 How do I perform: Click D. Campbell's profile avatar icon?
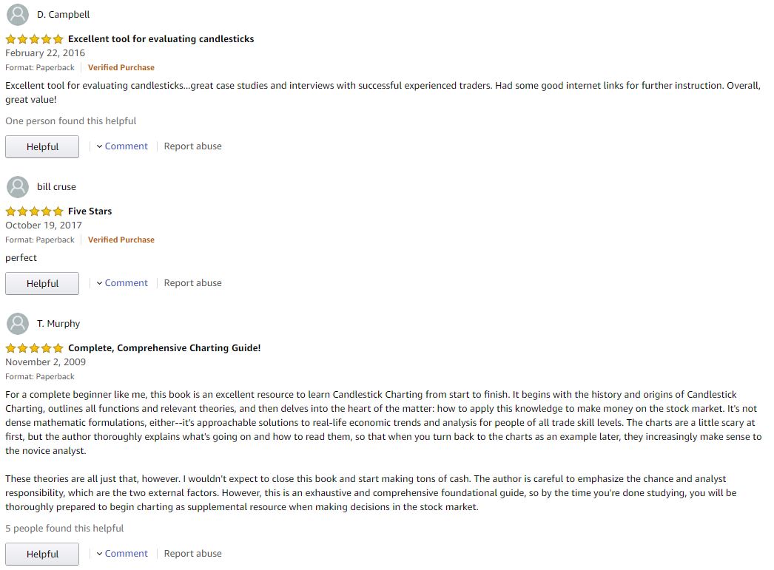17,15
